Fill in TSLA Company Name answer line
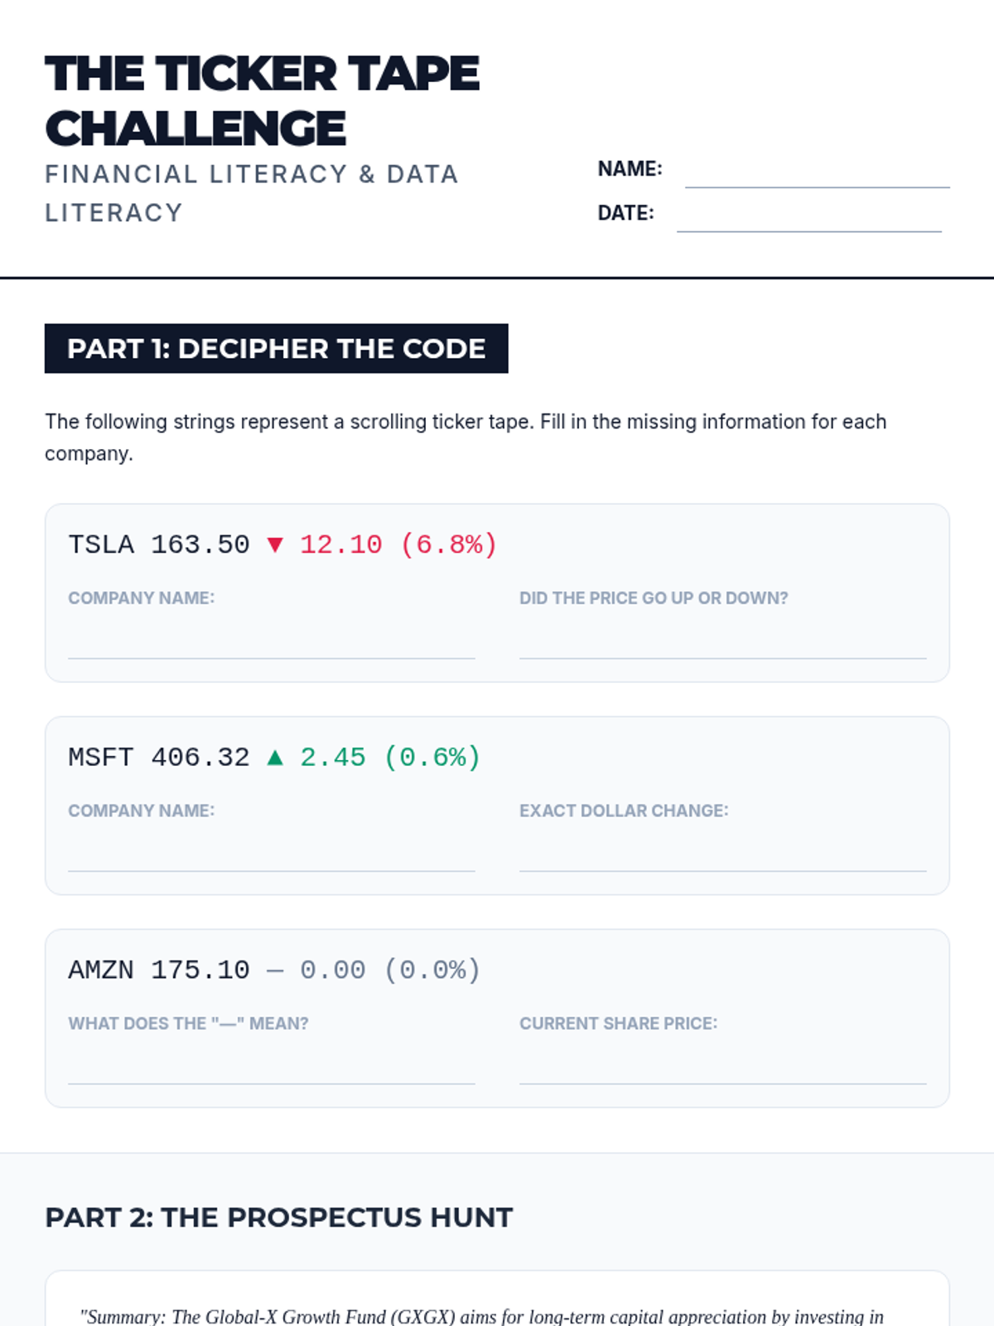The image size is (994, 1326). 271,641
